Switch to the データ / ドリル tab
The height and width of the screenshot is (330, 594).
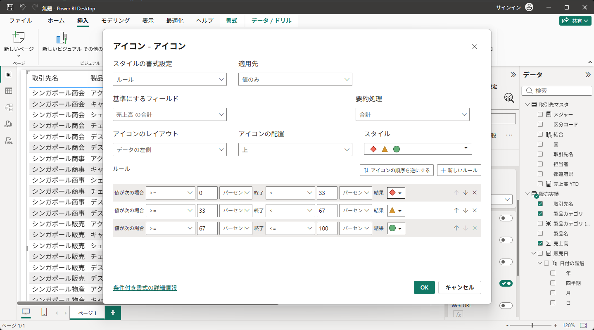click(x=271, y=21)
